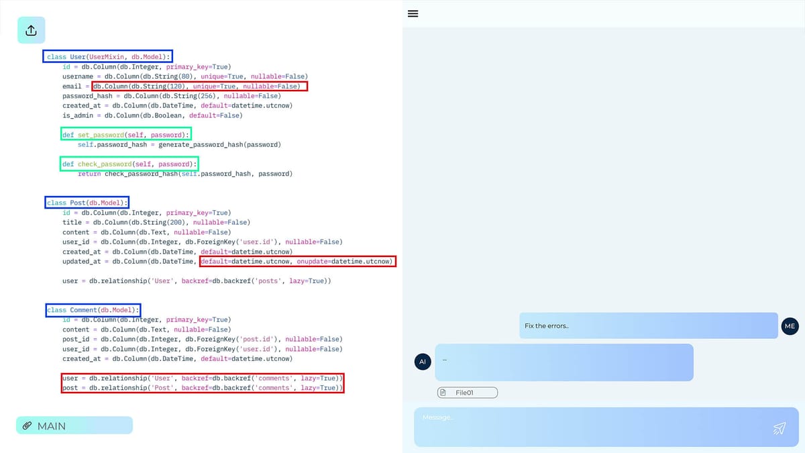This screenshot has width=805, height=453.
Task: Open the File01 attachment
Action: tap(468, 393)
